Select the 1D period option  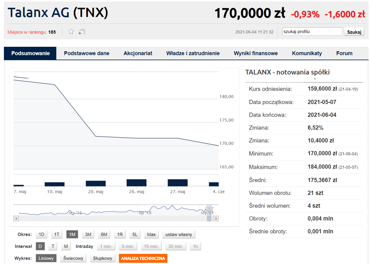pyautogui.click(x=41, y=234)
